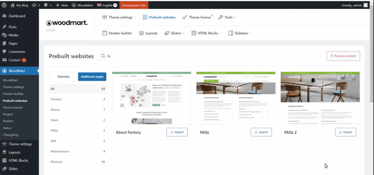Open the updates icon showing 2

(x=36, y=5)
